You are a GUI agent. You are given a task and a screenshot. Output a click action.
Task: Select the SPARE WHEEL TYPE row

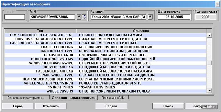coord(106,75)
